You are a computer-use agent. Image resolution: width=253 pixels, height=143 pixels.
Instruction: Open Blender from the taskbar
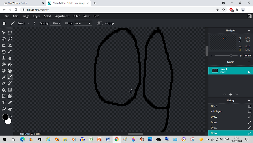pos(57,139)
